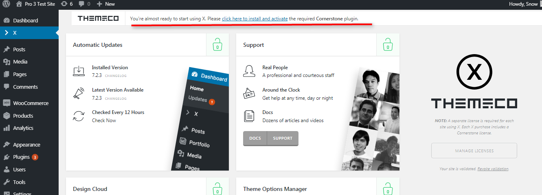Click the New content plus button

tap(106, 4)
